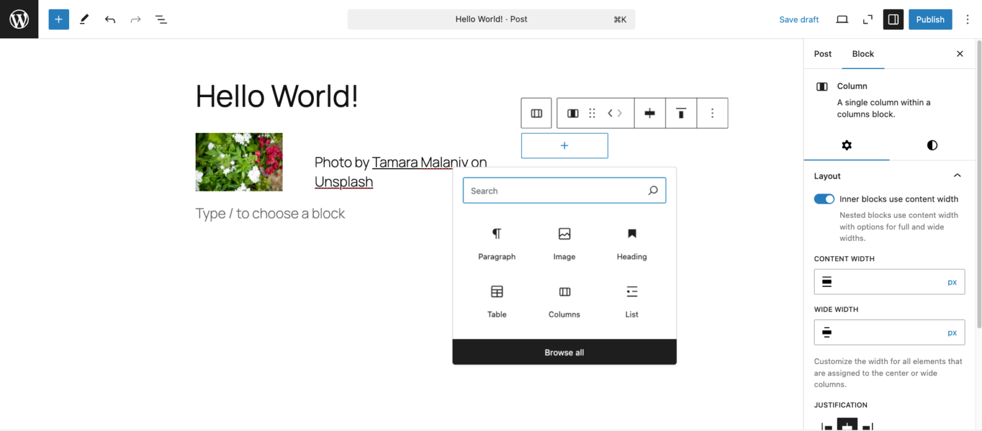Insert a Heading block from the quick inserter

click(631, 243)
